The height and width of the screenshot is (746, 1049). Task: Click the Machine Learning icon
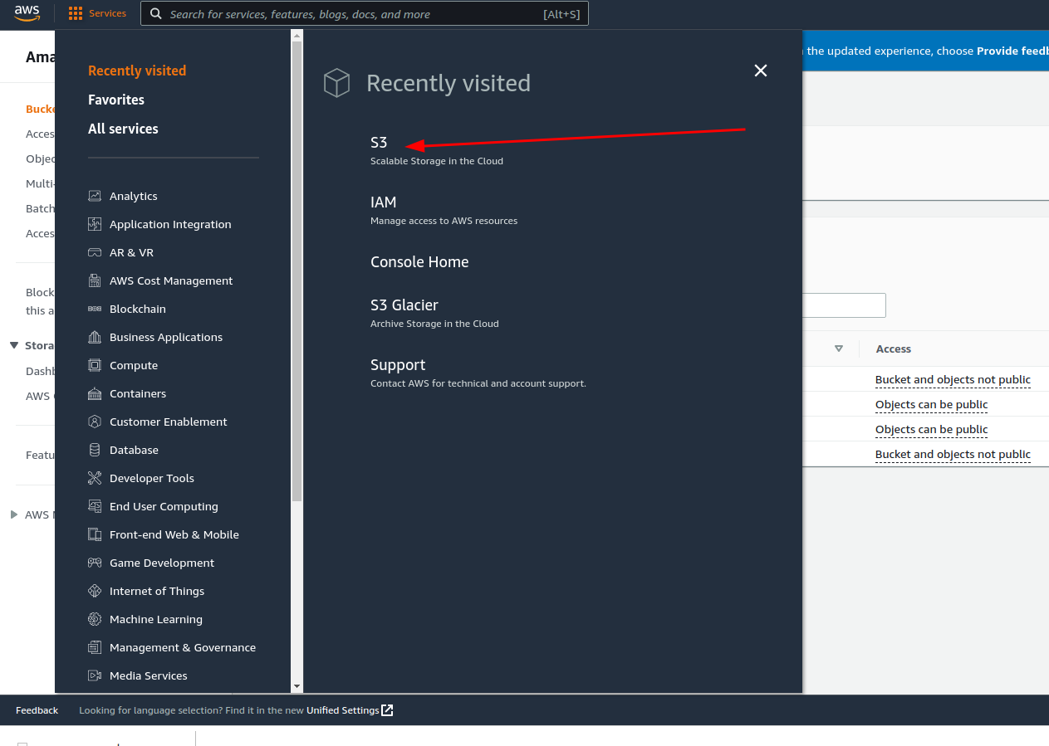tap(95, 619)
